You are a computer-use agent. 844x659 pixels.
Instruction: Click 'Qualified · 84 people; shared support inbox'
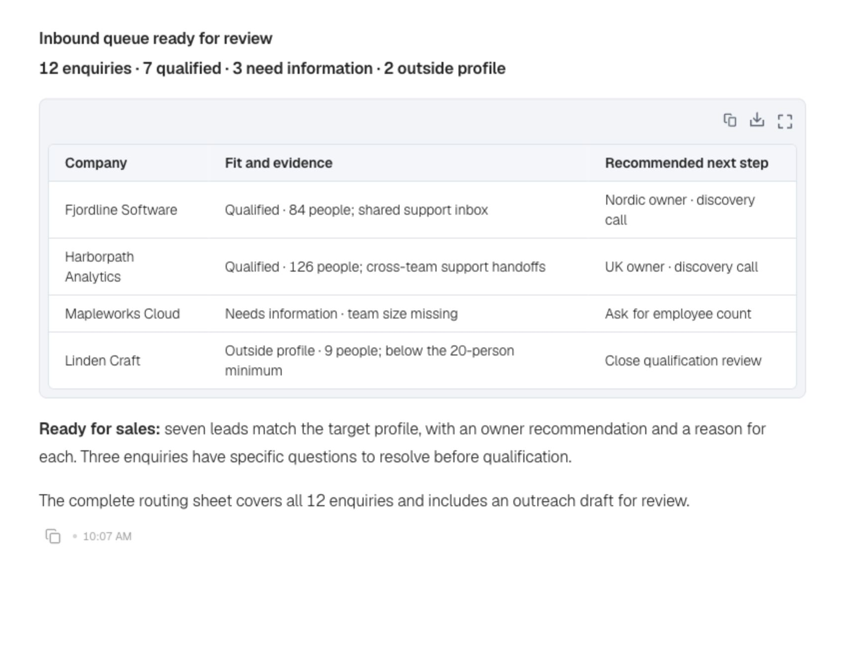click(x=356, y=210)
